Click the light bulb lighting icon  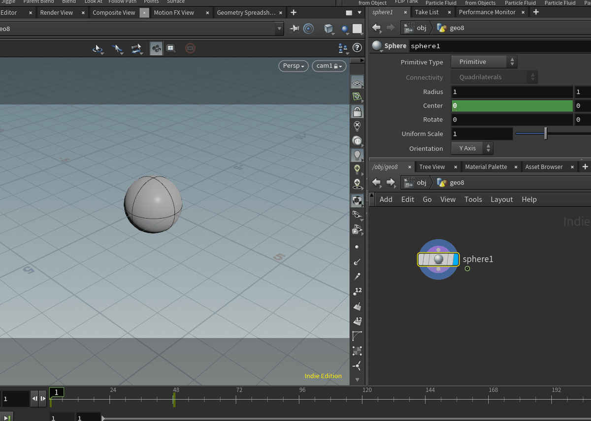[357, 155]
